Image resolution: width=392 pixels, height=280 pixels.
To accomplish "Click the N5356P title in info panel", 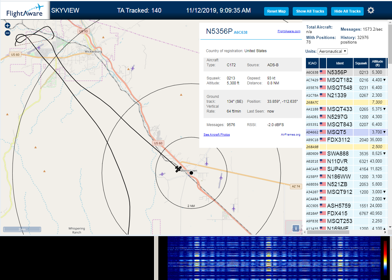I will coord(219,31).
